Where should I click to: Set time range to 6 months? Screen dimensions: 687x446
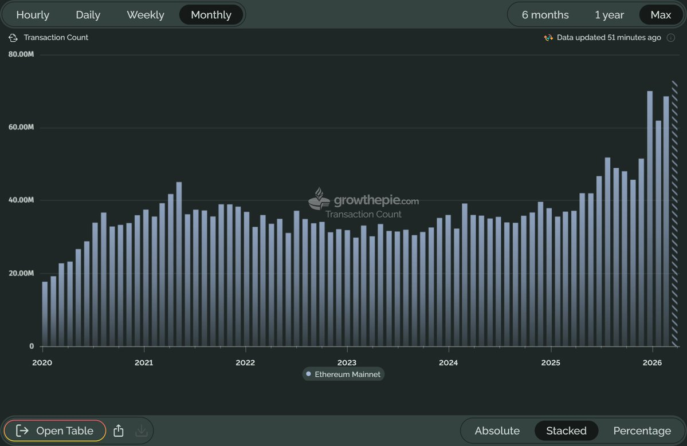click(545, 15)
